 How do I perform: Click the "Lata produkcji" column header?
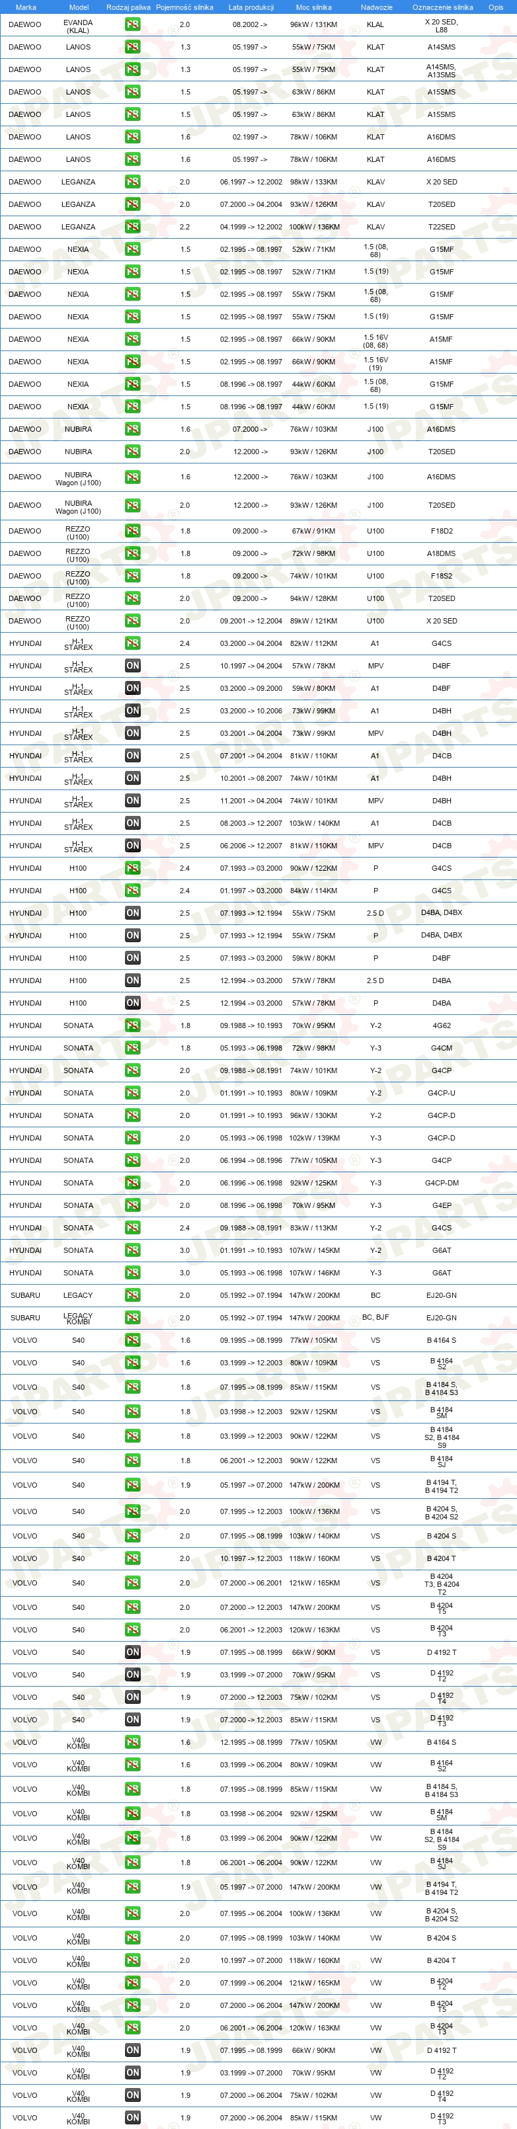(x=251, y=7)
